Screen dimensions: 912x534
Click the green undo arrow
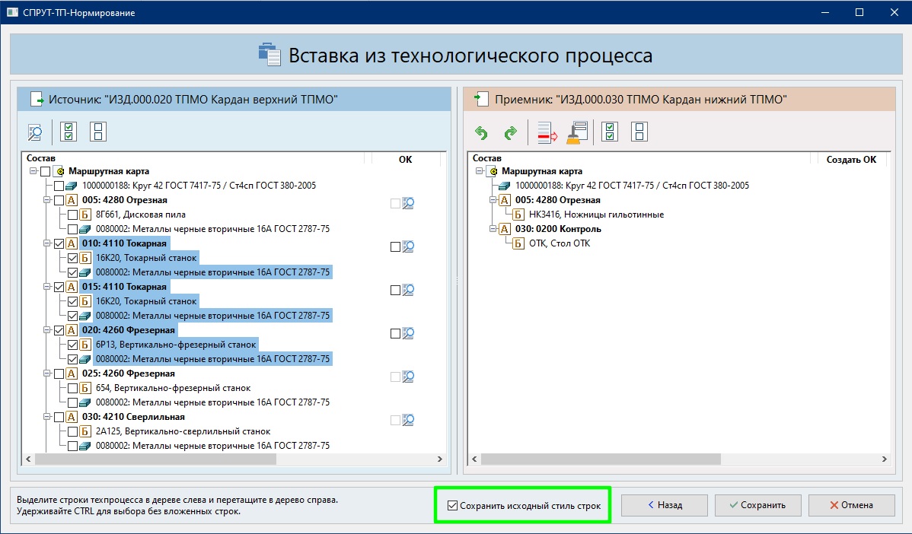pos(481,133)
